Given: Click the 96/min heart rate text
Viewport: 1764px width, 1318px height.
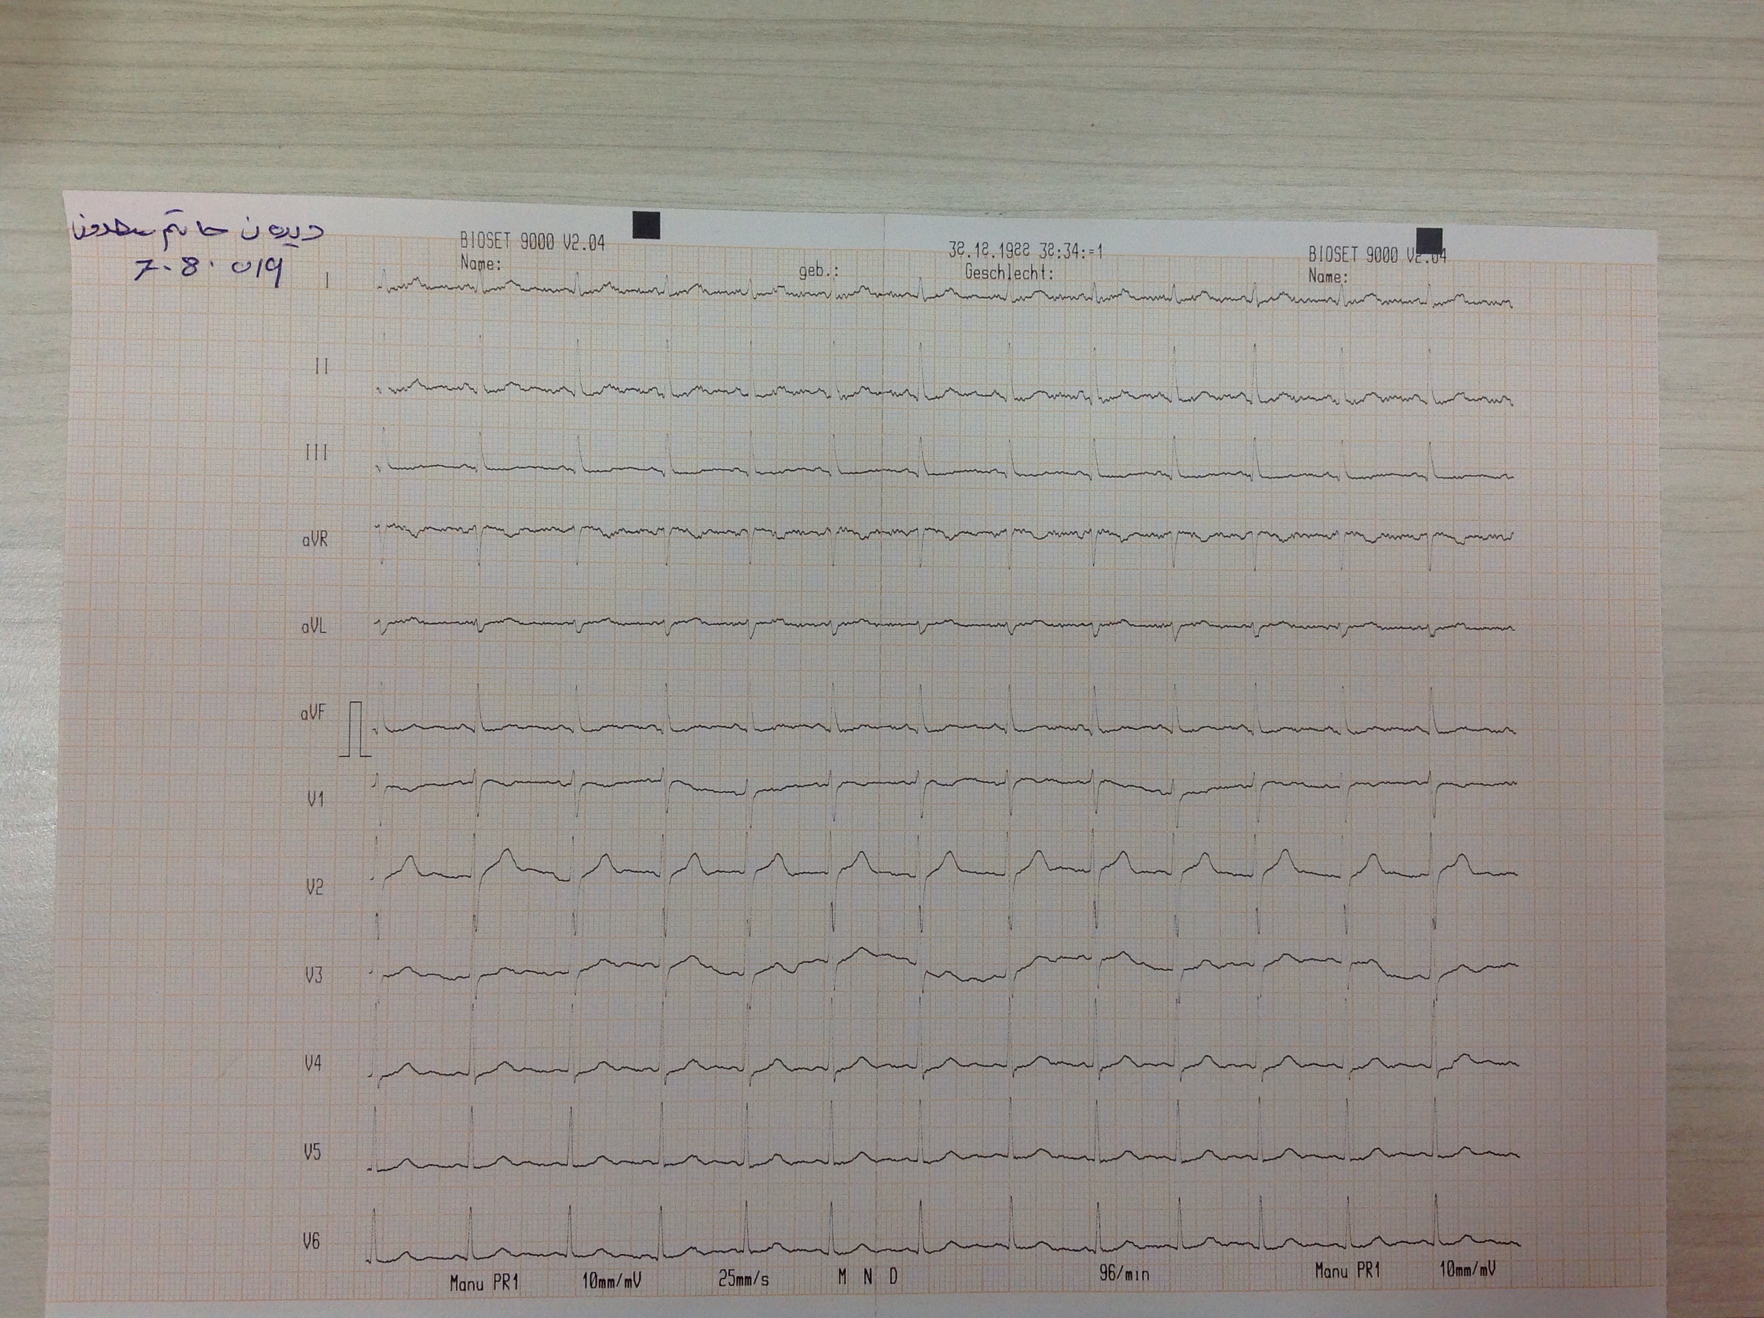Looking at the screenshot, I should (1124, 1273).
